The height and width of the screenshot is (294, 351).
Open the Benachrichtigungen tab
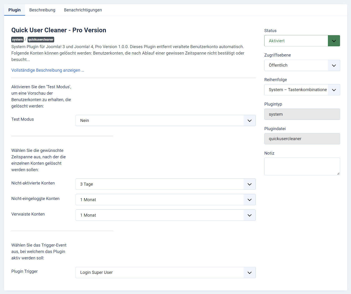[x=83, y=10]
